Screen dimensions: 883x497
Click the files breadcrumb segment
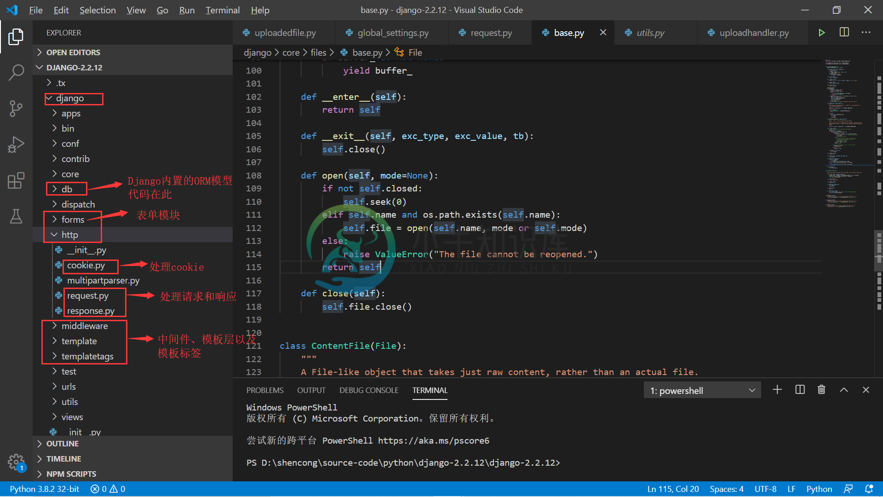(x=318, y=52)
